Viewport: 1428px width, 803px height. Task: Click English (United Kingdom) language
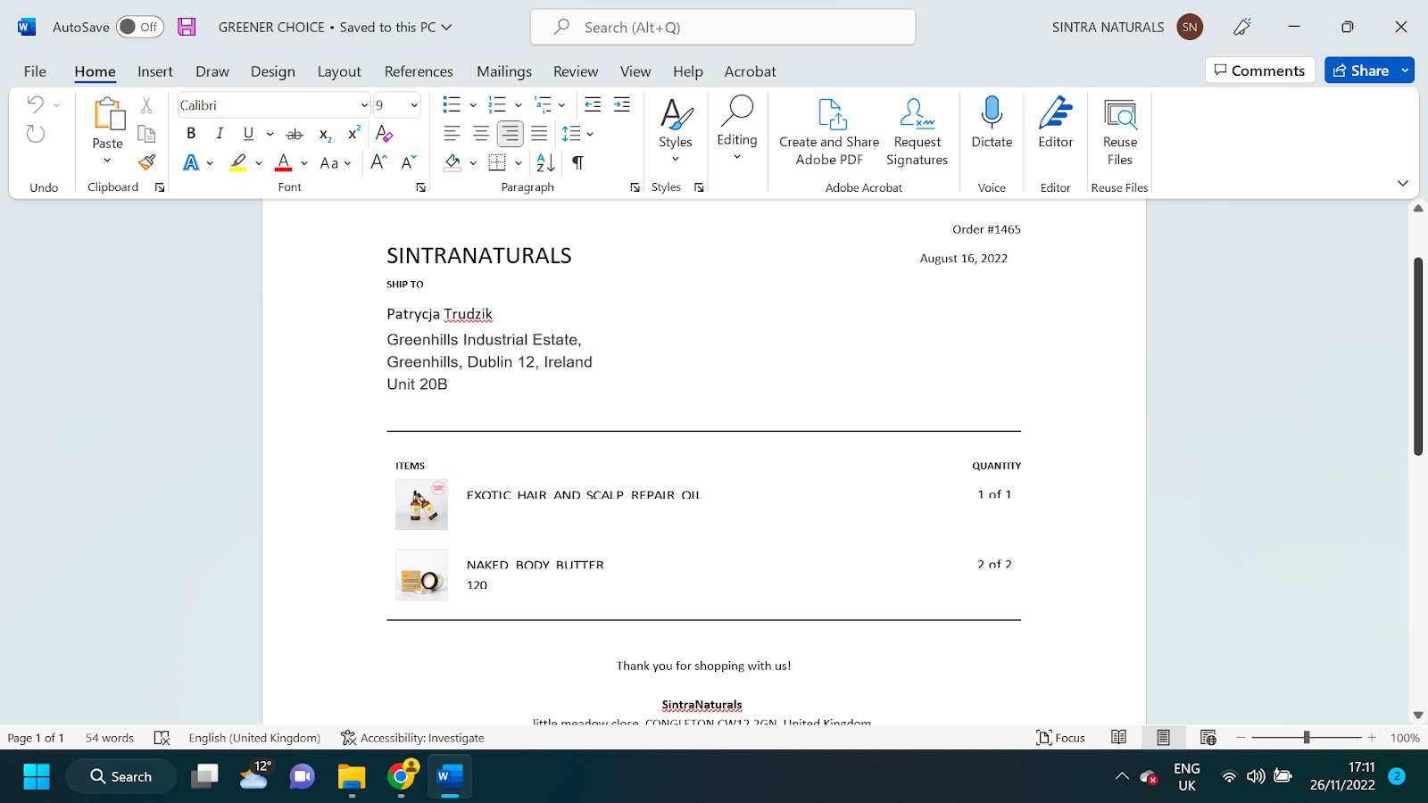click(254, 738)
